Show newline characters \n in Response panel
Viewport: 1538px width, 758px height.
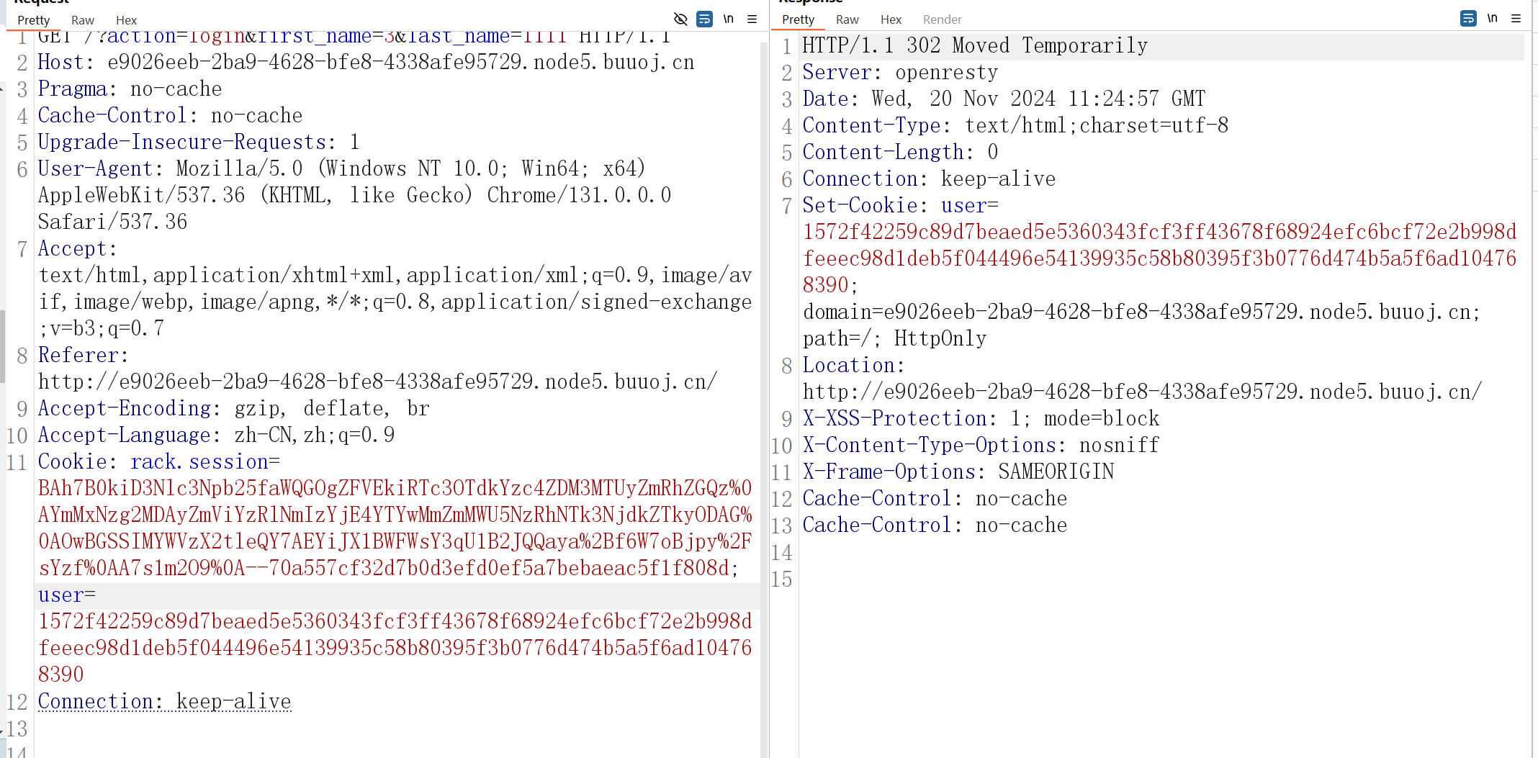click(x=1493, y=19)
